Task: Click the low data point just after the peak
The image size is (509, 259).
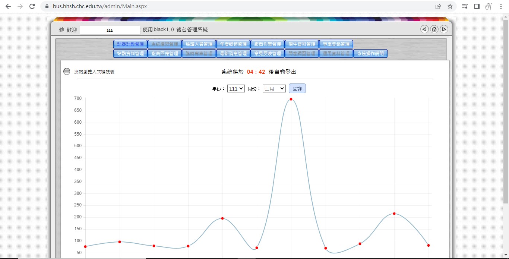Action: tap(326, 248)
